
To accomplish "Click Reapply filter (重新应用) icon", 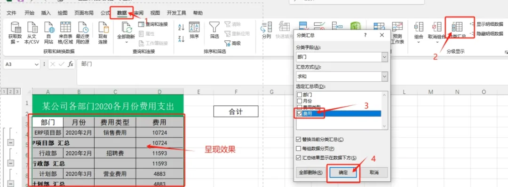I will tap(237, 34).
